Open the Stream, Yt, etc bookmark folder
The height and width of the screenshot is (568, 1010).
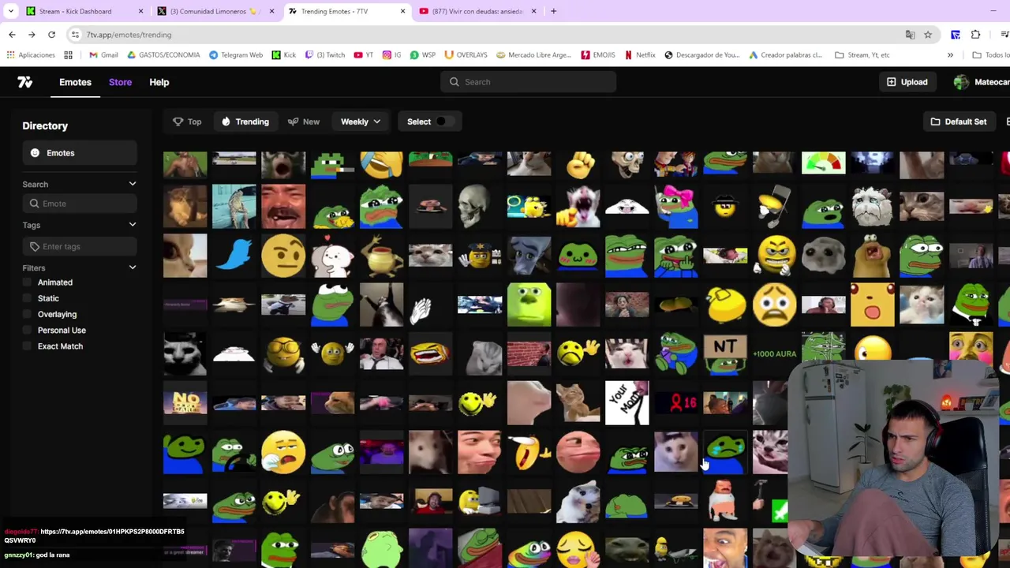862,55
